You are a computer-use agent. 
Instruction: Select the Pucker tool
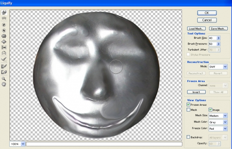coord(4,36)
